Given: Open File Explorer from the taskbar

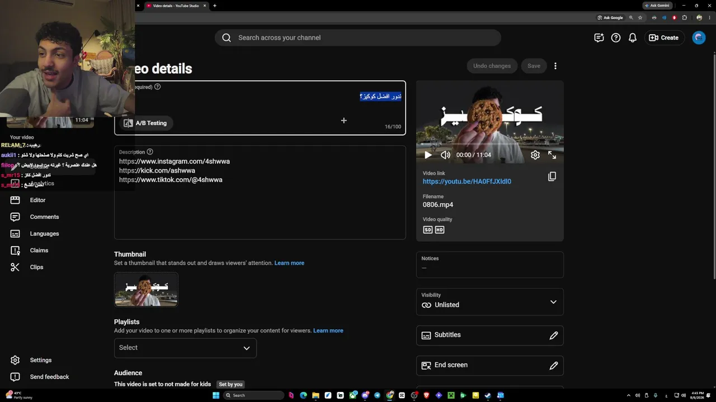Looking at the screenshot, I should [x=315, y=395].
